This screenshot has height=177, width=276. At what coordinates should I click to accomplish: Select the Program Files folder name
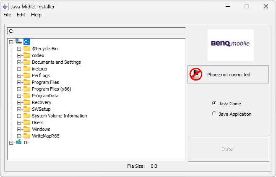coord(45,82)
